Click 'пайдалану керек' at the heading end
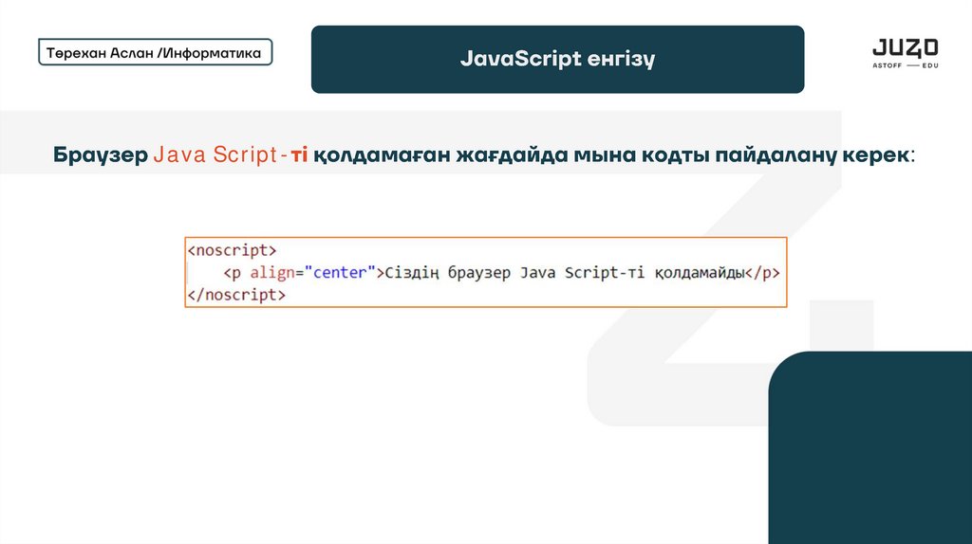 813,154
